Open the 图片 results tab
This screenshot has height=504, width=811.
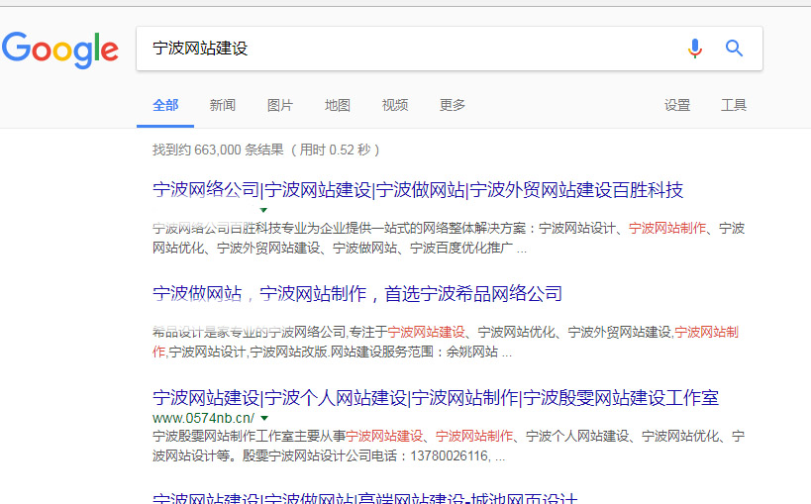[x=280, y=105]
